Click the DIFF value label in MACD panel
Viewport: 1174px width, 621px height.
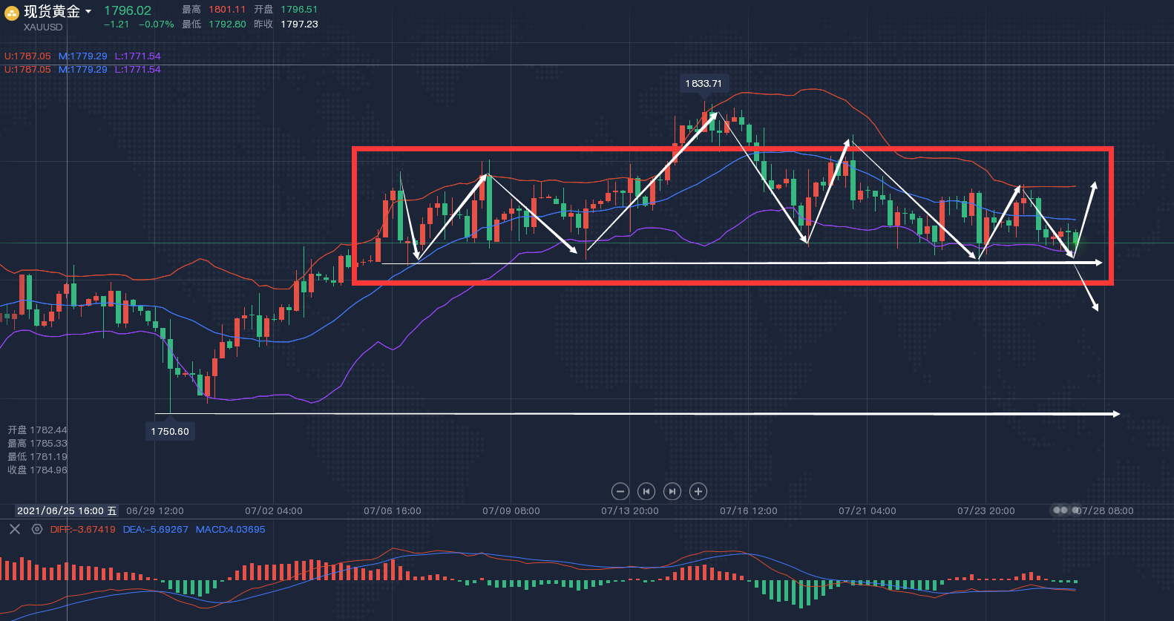pos(83,529)
